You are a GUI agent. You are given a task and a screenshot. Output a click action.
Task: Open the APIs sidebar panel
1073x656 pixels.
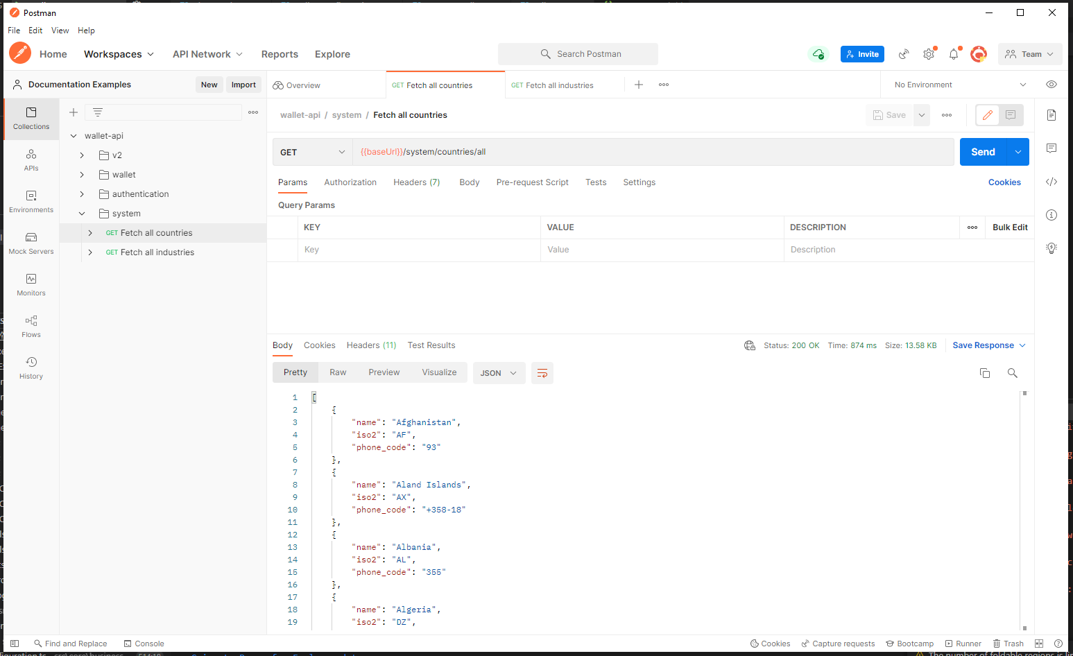click(31, 160)
